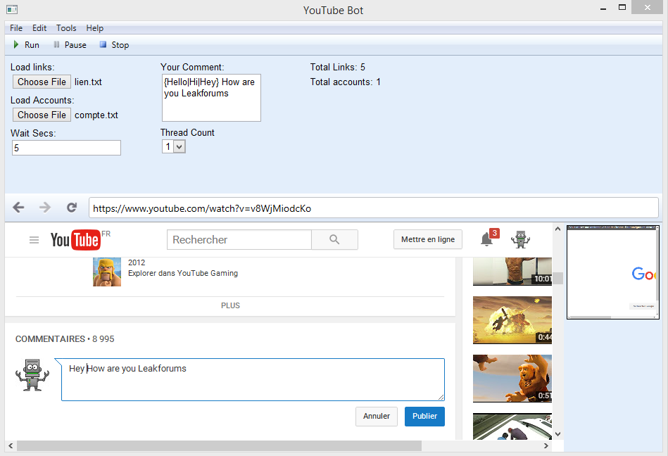The height and width of the screenshot is (456, 668).
Task: Click the vertical scrollbar thumb
Action: click(x=558, y=278)
